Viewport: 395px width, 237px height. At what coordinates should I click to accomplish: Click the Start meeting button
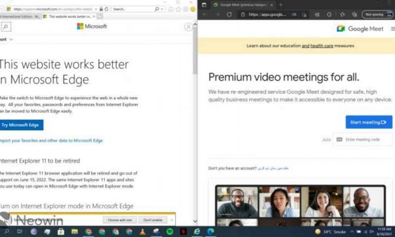(x=369, y=122)
